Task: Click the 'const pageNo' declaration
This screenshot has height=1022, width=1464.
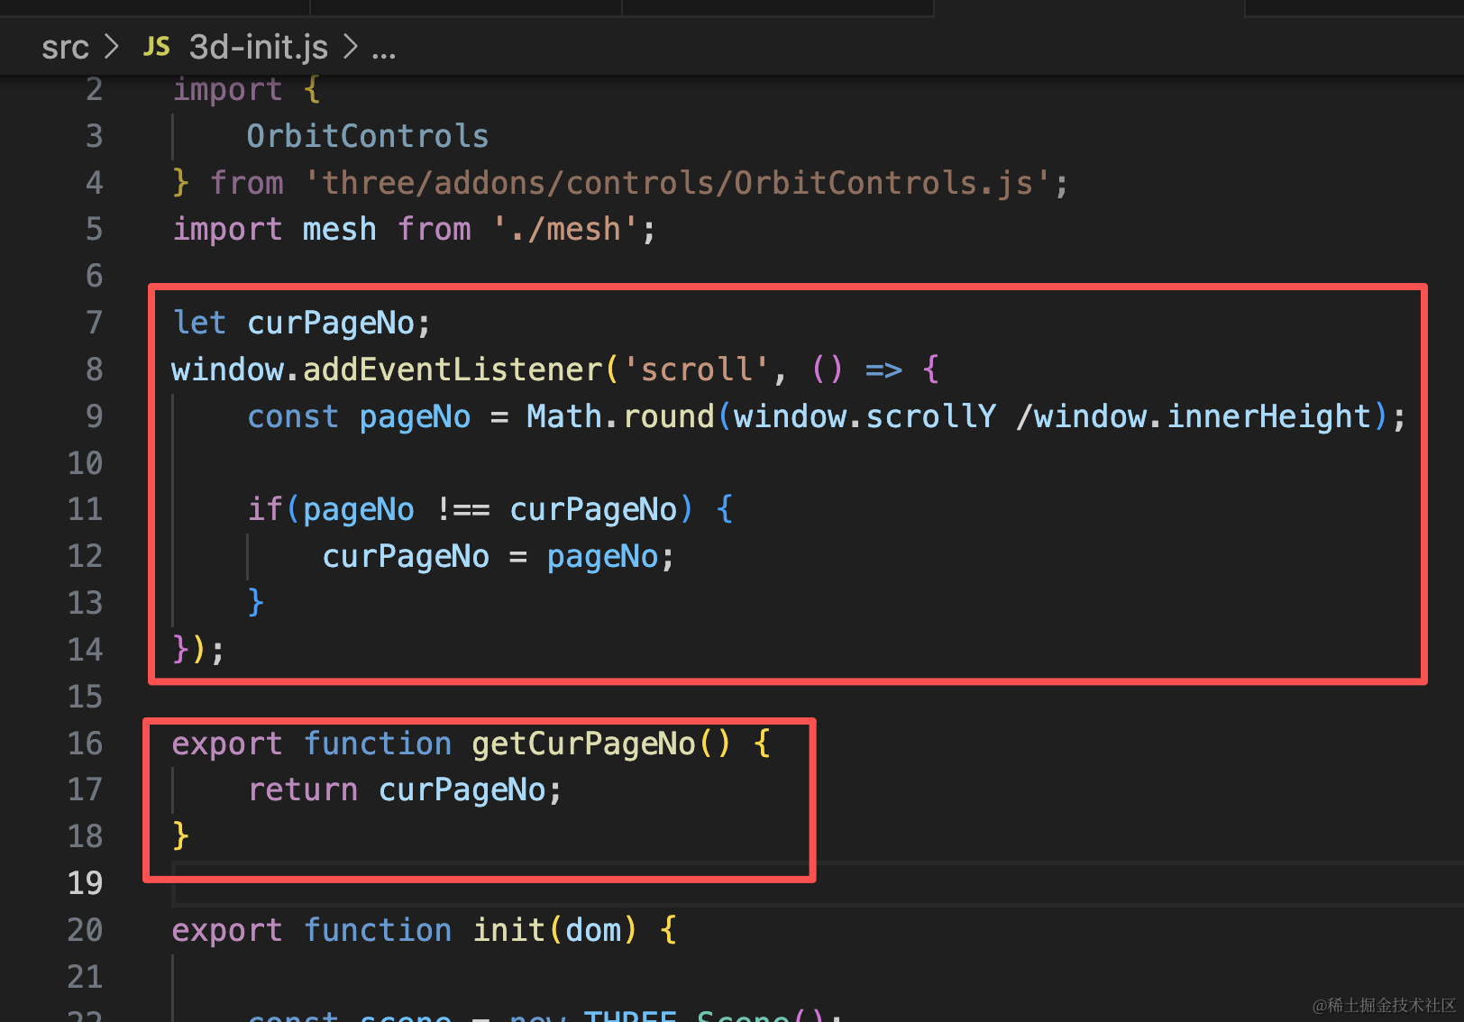Action: (x=359, y=416)
